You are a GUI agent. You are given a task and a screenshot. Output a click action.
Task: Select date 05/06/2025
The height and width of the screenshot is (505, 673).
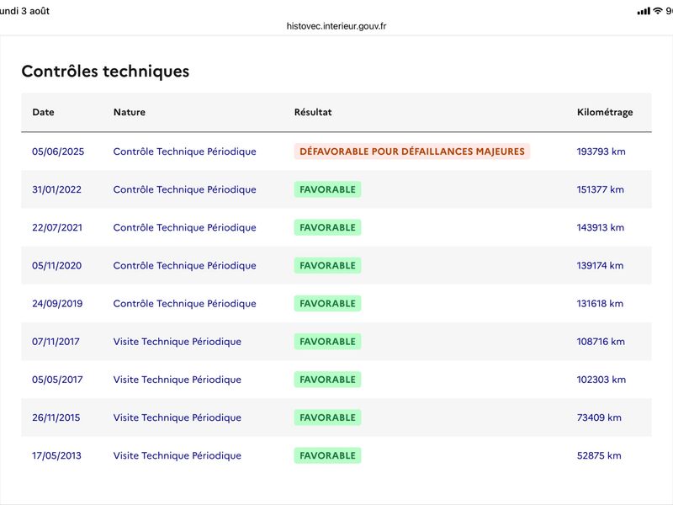click(58, 151)
